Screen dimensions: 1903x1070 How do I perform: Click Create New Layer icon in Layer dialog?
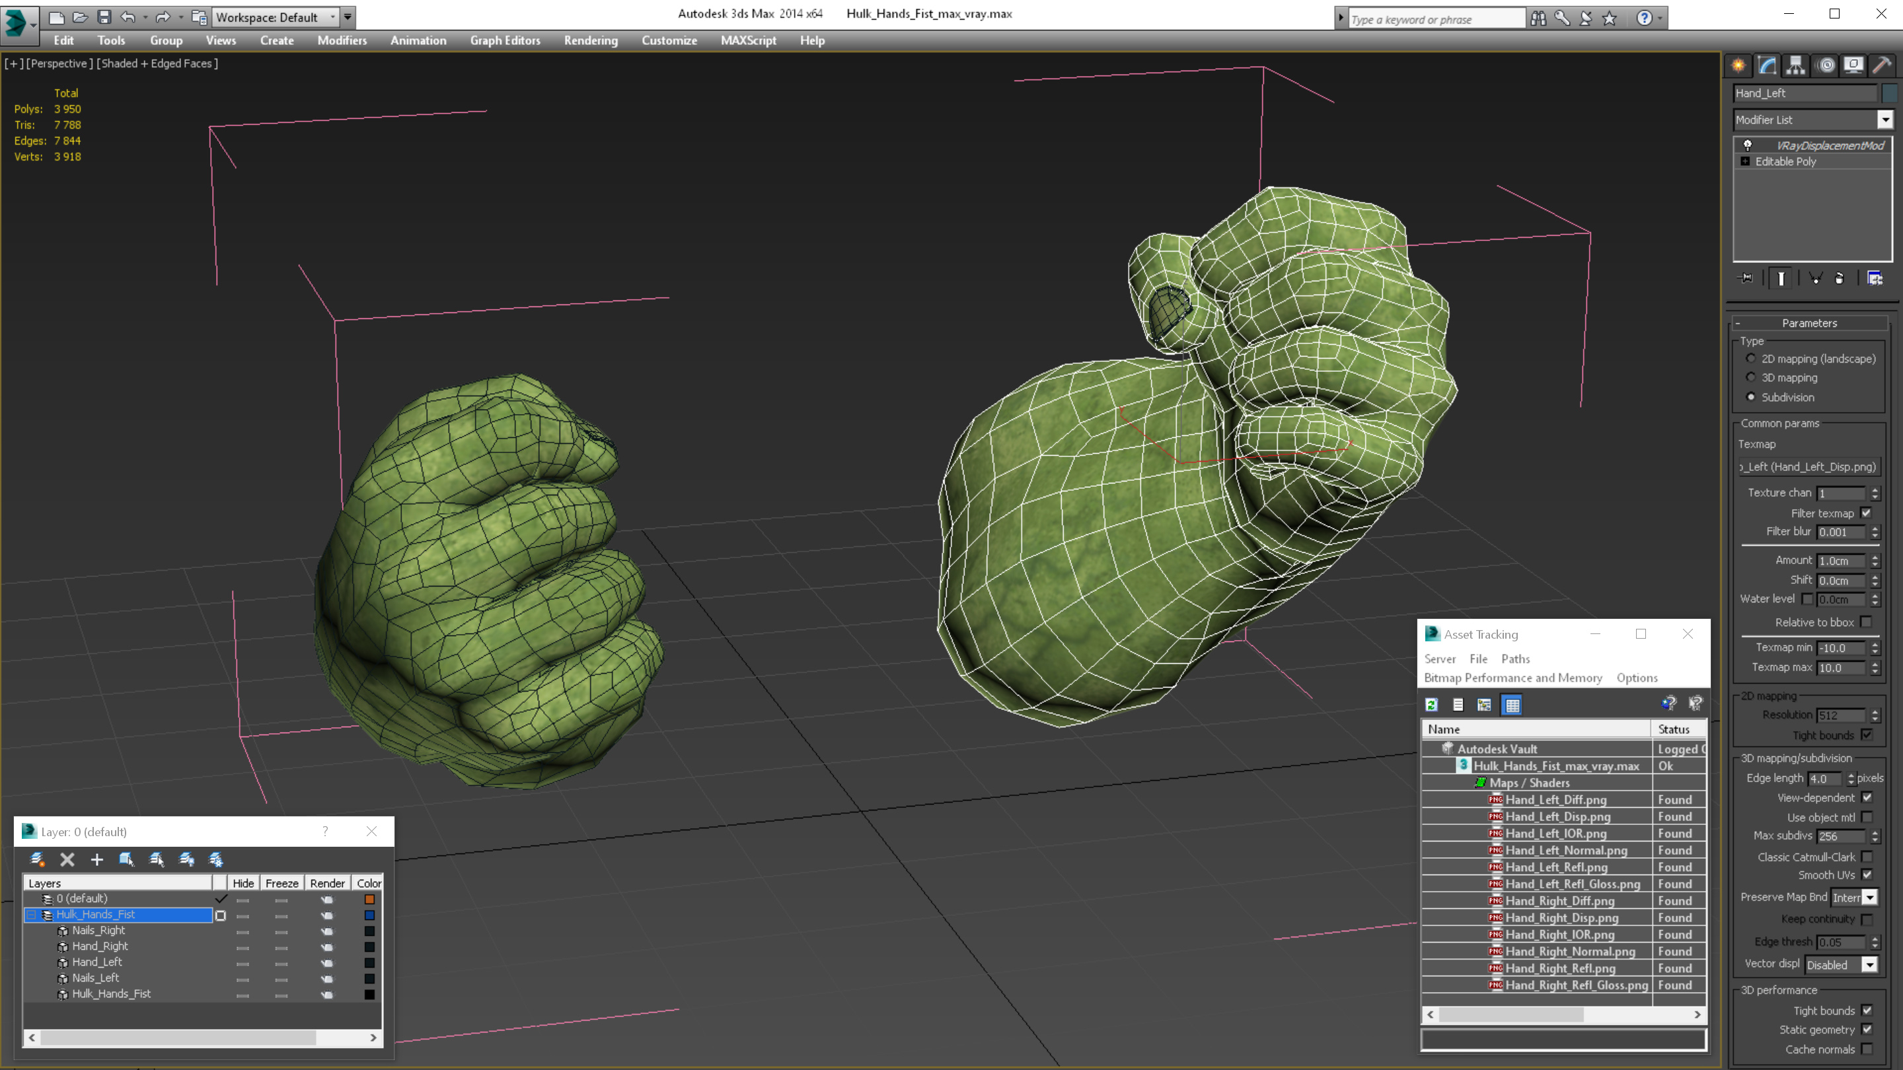click(x=37, y=859)
